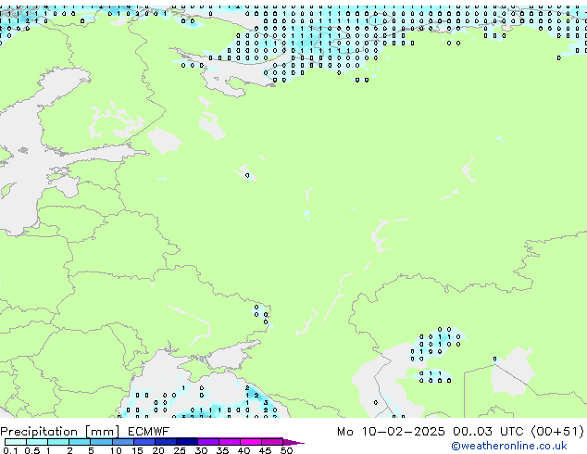Click the "(00+51)" forecast offset text

pyautogui.click(x=557, y=432)
